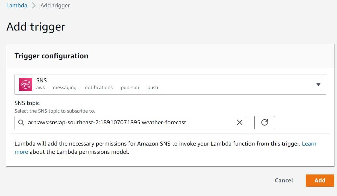Click the push tag under SNS

pyautogui.click(x=153, y=88)
